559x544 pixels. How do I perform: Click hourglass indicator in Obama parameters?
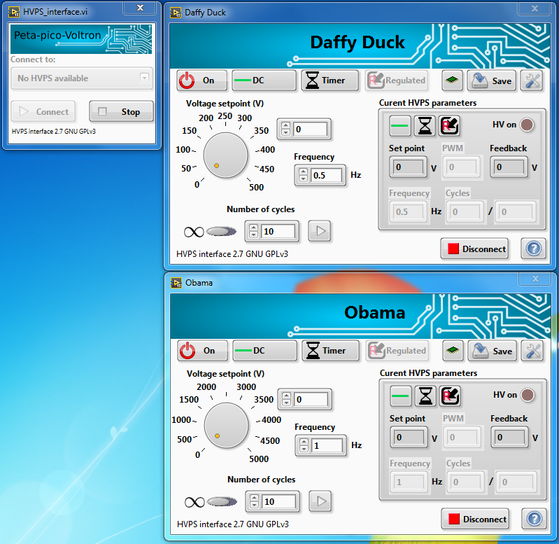coord(425,396)
